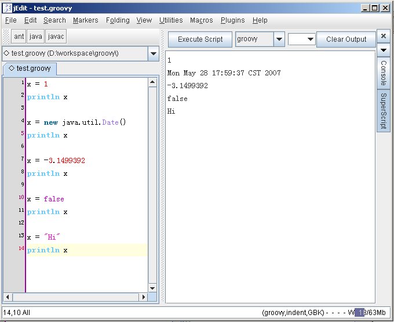Click the horizontal scrollbar left arrow
The image size is (394, 322).
click(x=8, y=297)
